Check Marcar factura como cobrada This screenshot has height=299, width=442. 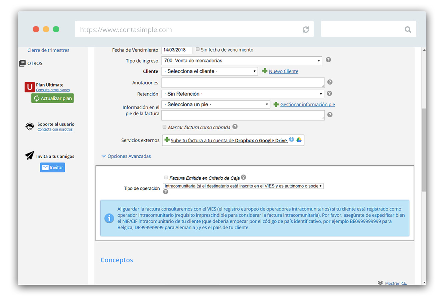tap(164, 127)
